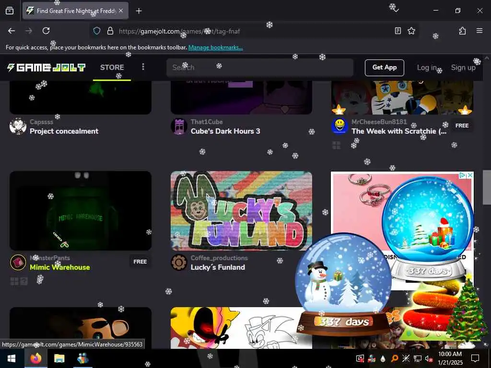Viewport: 491px width, 368px height.
Task: Close the Find Great Five Nights tab
Action: (x=121, y=11)
